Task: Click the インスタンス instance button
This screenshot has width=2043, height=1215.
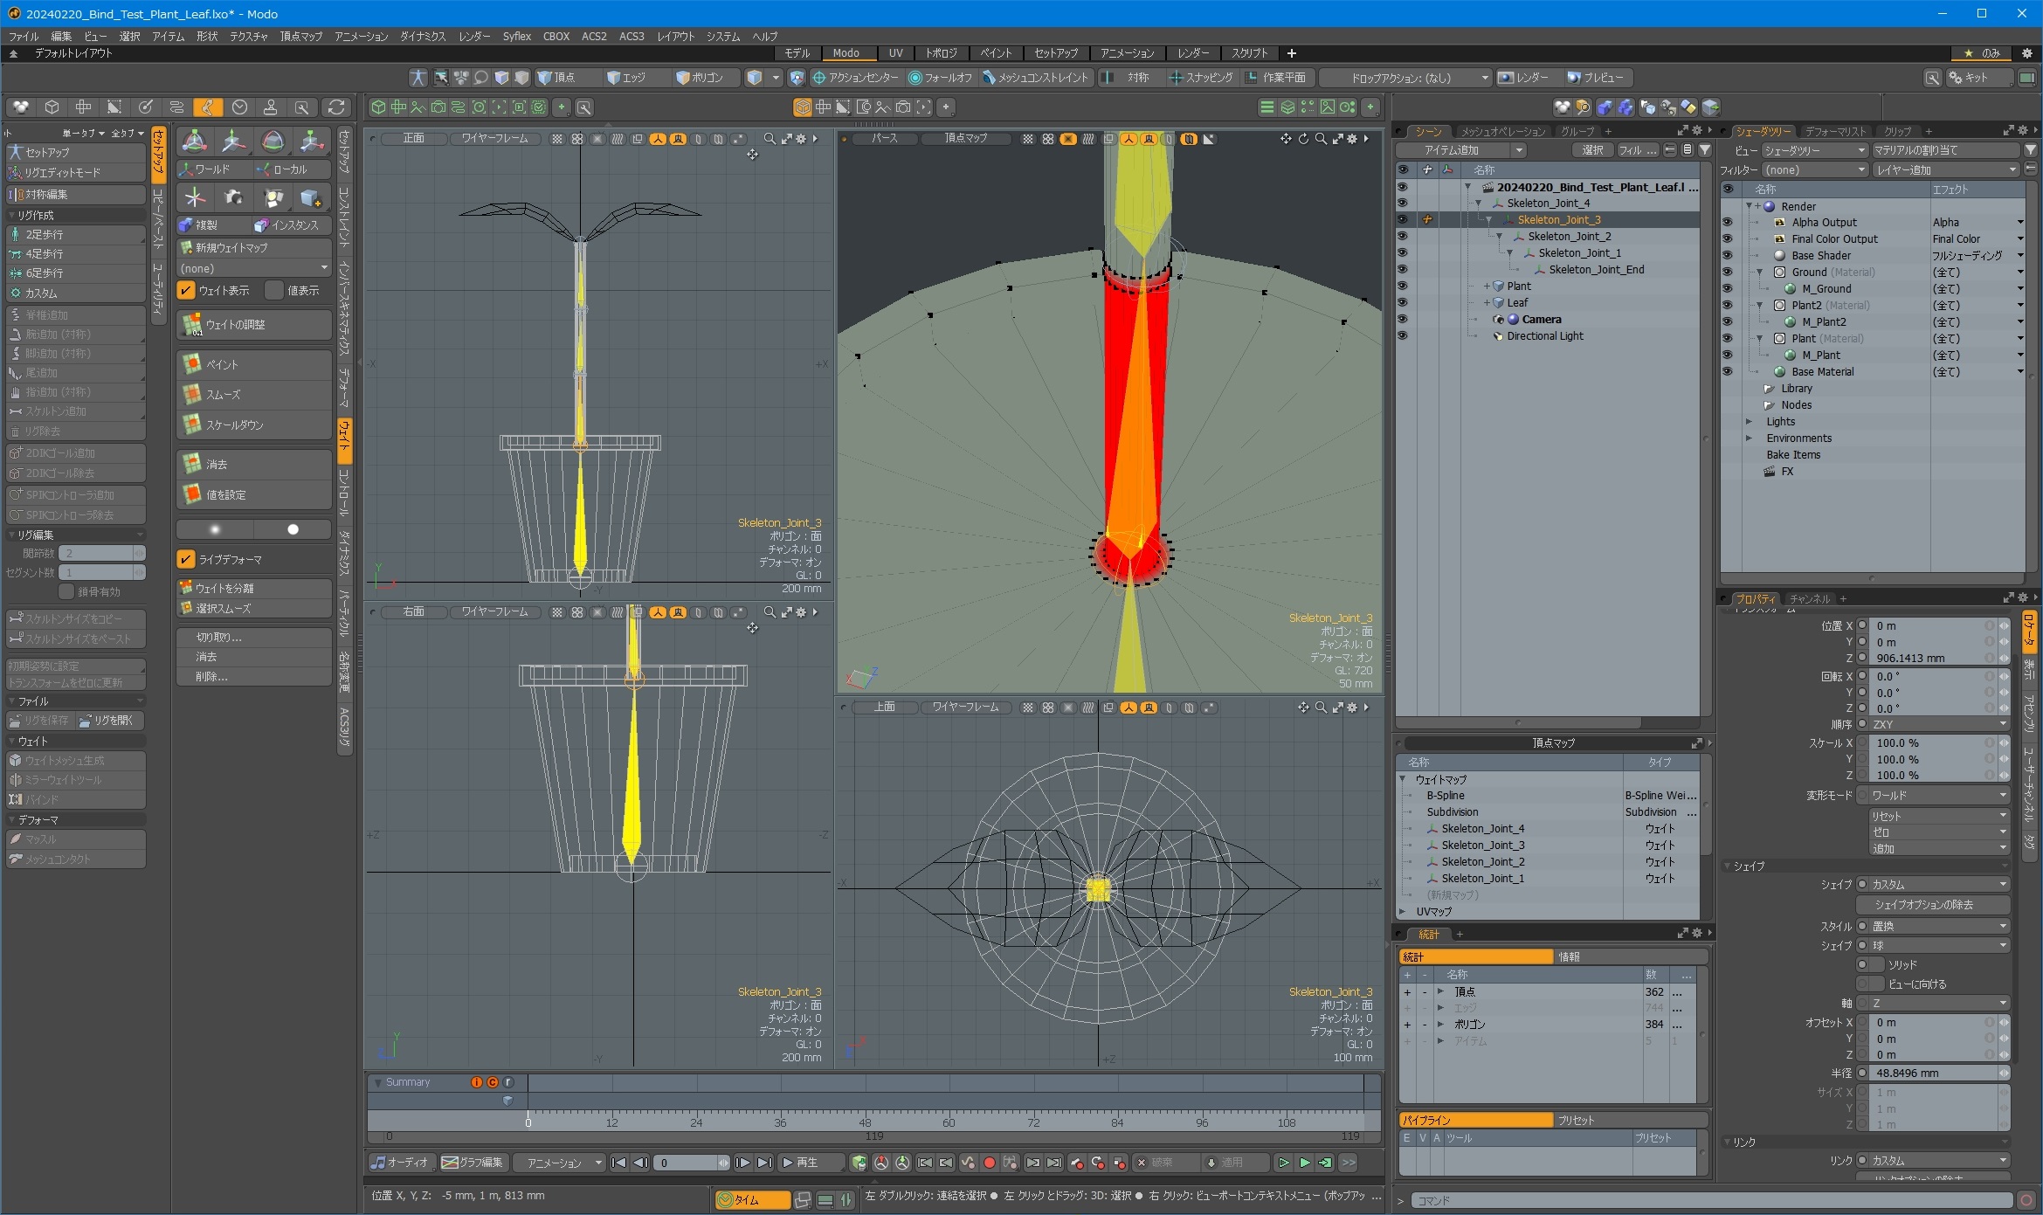Action: pos(291,225)
